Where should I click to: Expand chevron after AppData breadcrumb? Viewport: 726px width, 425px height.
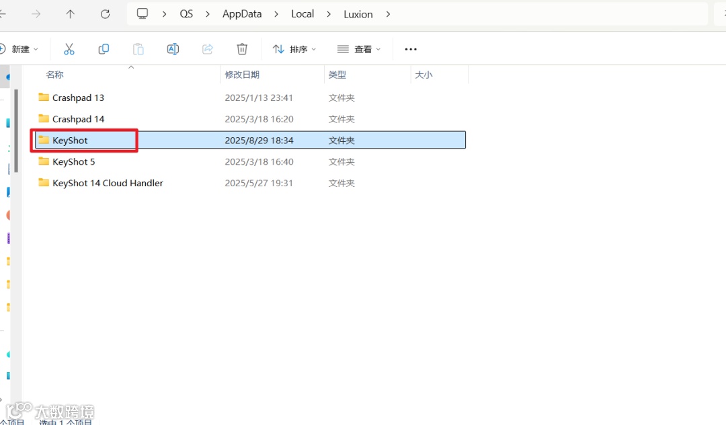[x=276, y=14]
